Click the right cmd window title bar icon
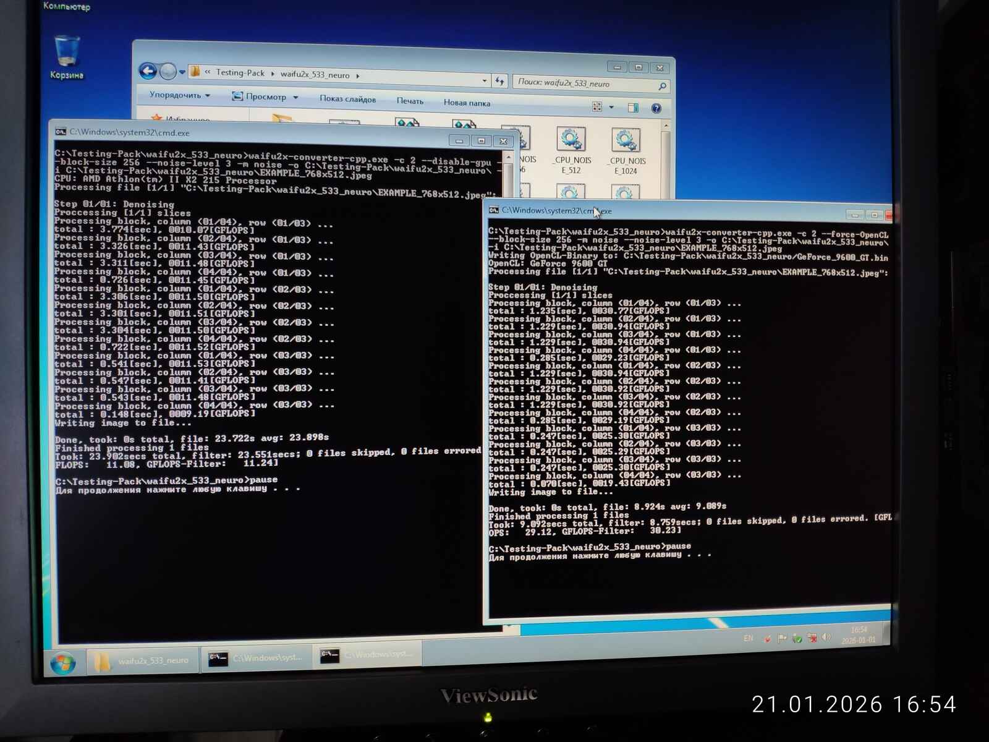This screenshot has width=989, height=742. 494,210
